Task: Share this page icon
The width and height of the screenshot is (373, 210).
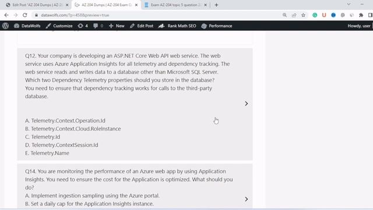Action: pos(294,15)
